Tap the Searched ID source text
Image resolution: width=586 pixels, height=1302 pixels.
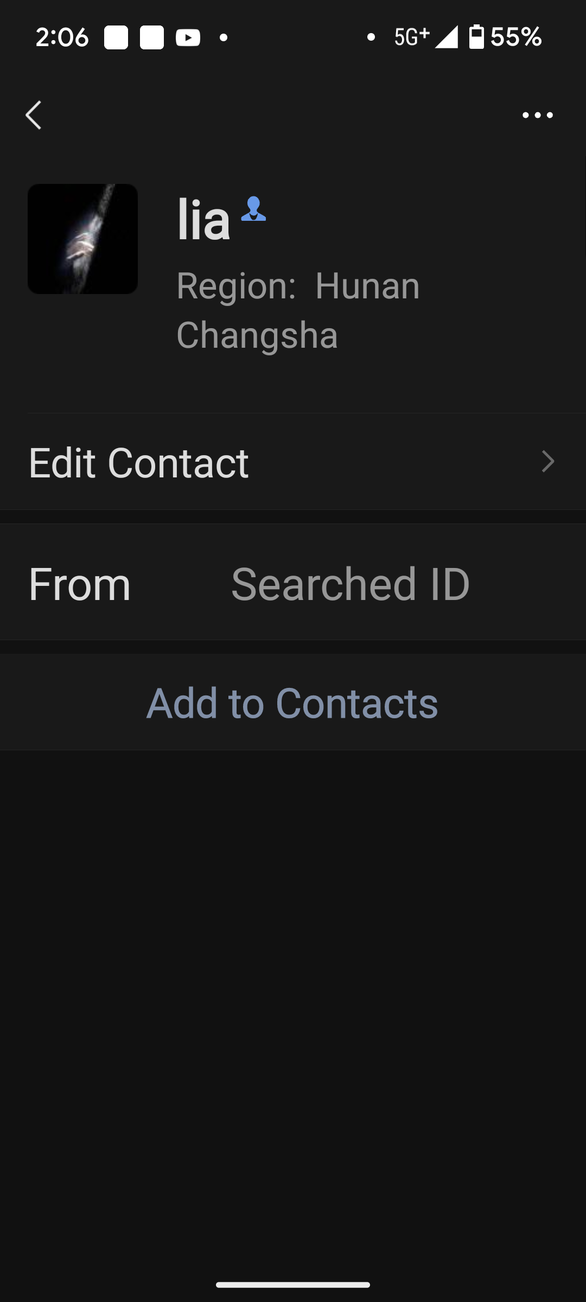coord(351,584)
